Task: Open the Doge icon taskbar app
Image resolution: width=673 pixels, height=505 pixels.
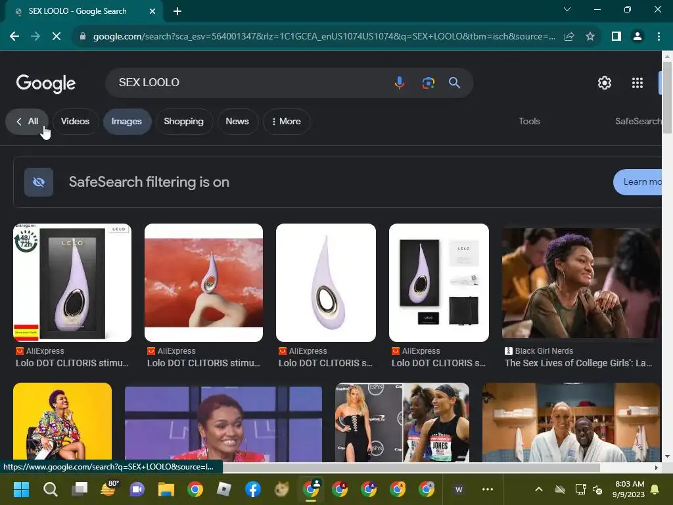Action: [x=282, y=489]
